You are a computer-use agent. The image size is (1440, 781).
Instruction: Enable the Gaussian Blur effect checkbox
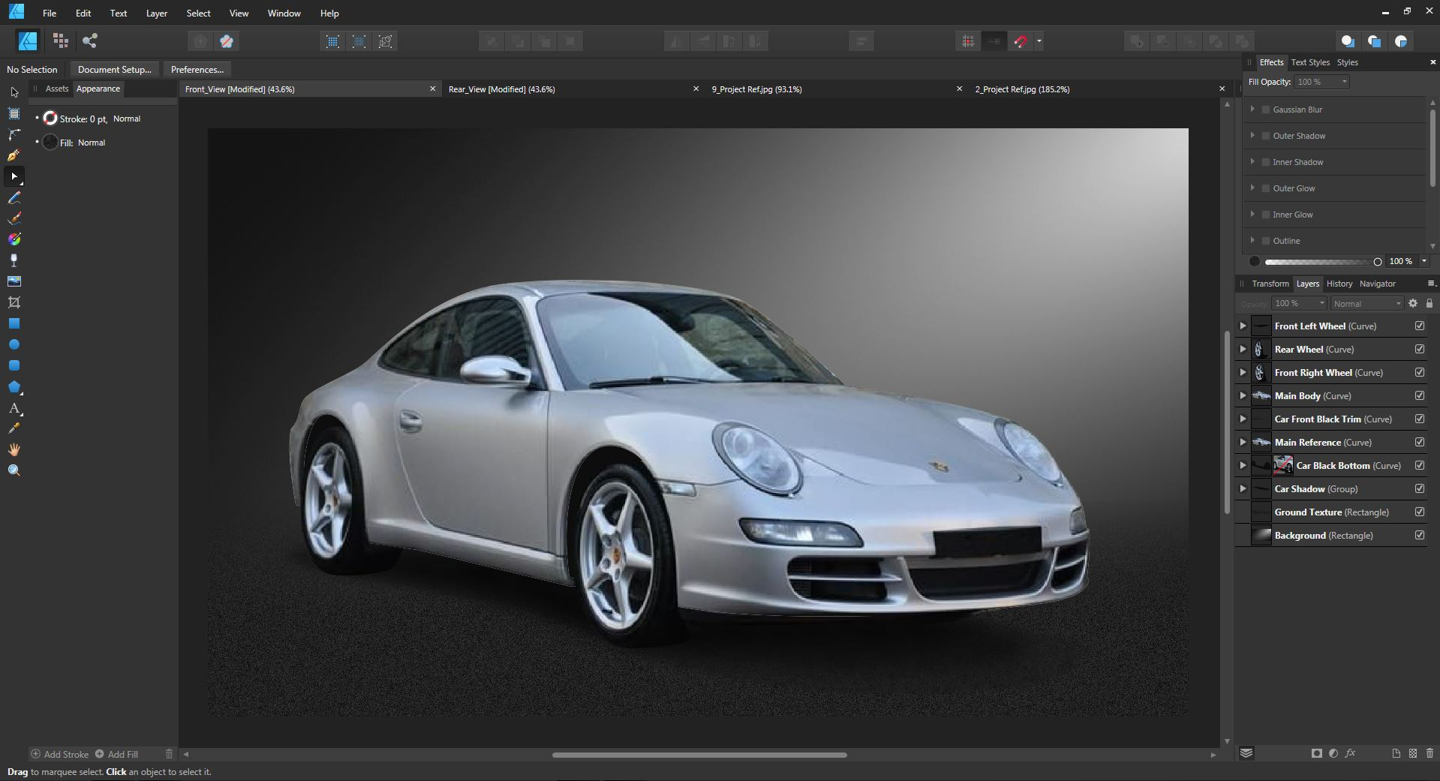click(x=1266, y=110)
